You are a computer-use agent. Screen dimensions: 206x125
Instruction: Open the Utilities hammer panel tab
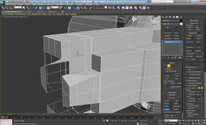point(181,17)
